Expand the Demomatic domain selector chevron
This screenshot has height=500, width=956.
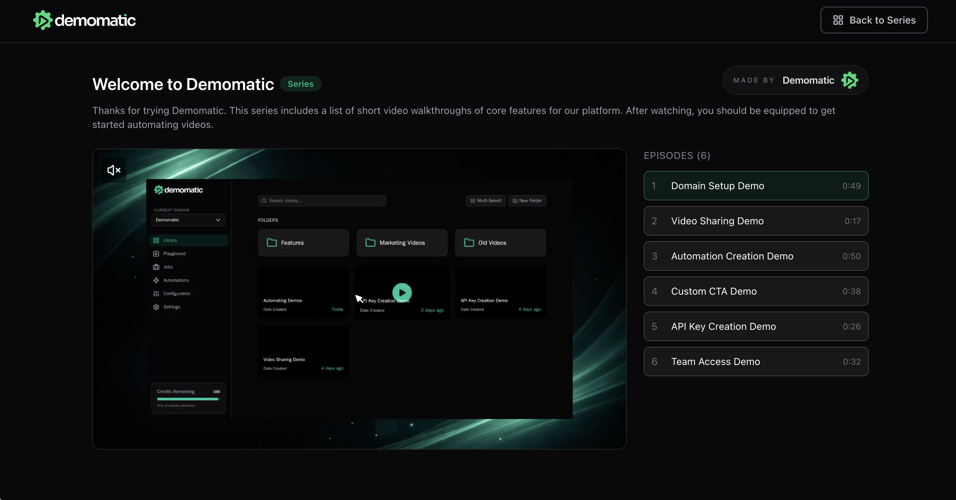point(218,220)
